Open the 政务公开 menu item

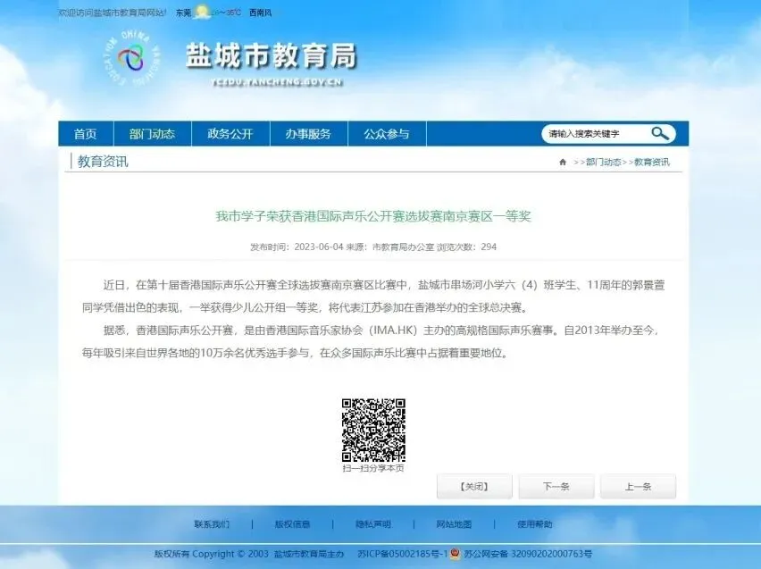click(x=230, y=133)
